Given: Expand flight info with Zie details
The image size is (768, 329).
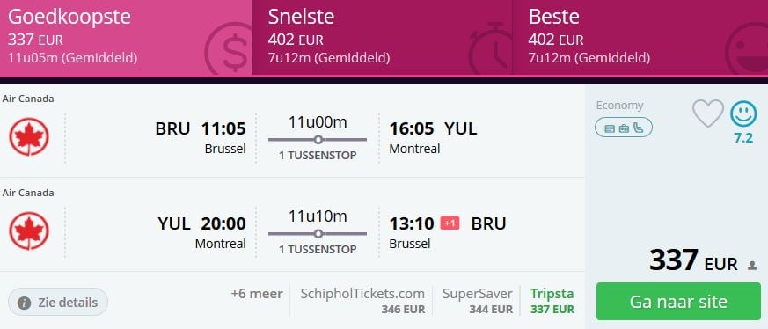Looking at the screenshot, I should (58, 302).
